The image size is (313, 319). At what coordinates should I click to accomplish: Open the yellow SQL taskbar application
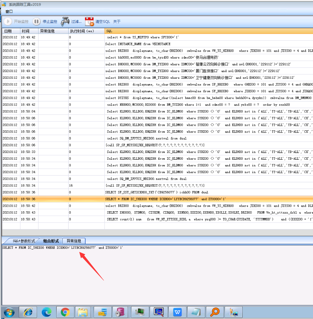click(103, 312)
